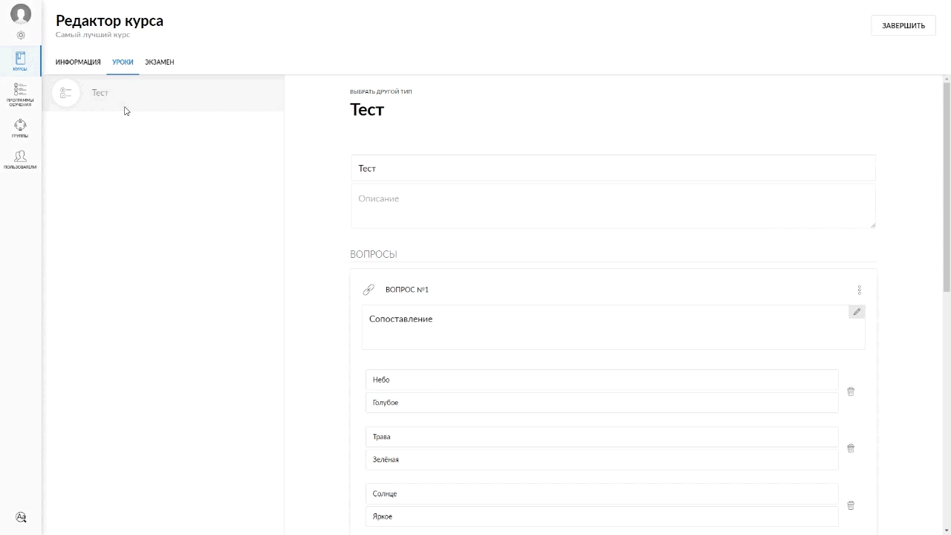This screenshot has width=951, height=535.
Task: Click the Редактор курса heading
Action: coord(109,21)
